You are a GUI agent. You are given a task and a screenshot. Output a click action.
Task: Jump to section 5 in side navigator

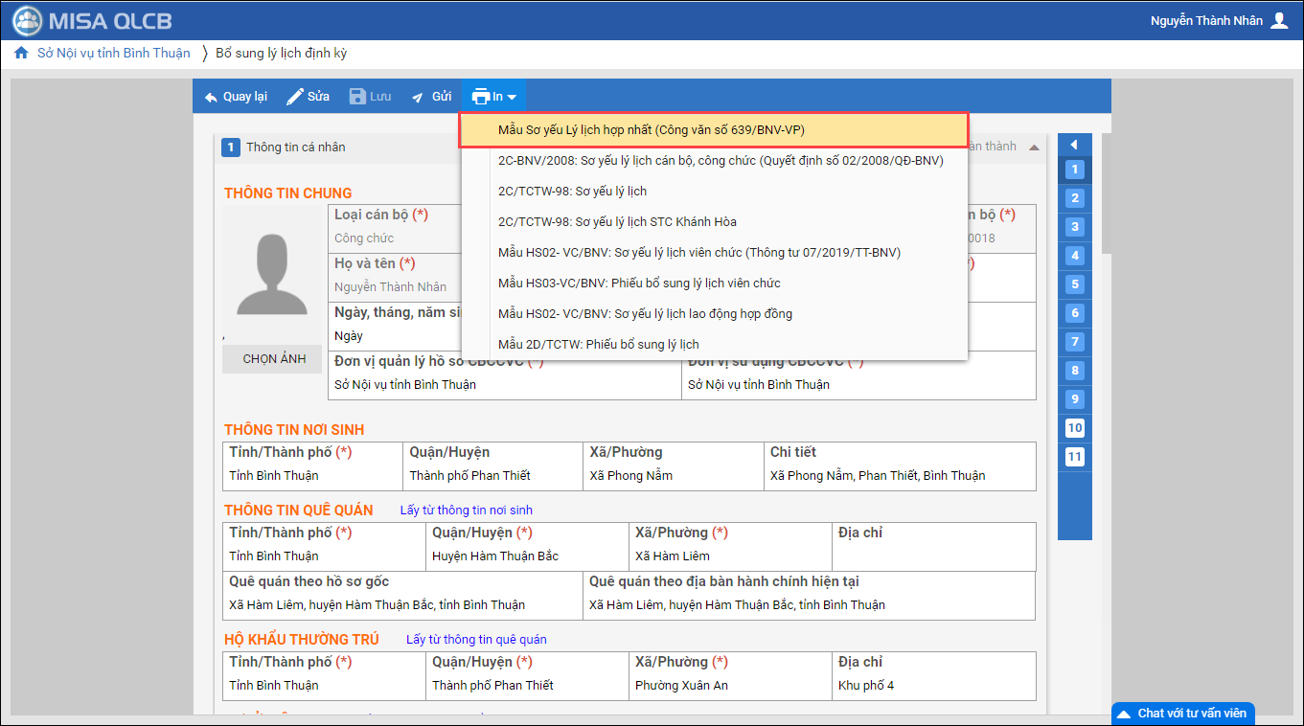1075,284
